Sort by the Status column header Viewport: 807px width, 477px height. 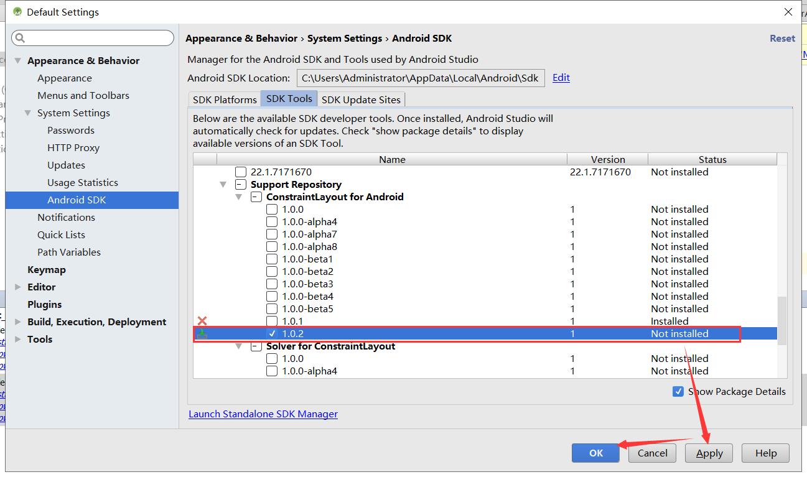point(712,159)
